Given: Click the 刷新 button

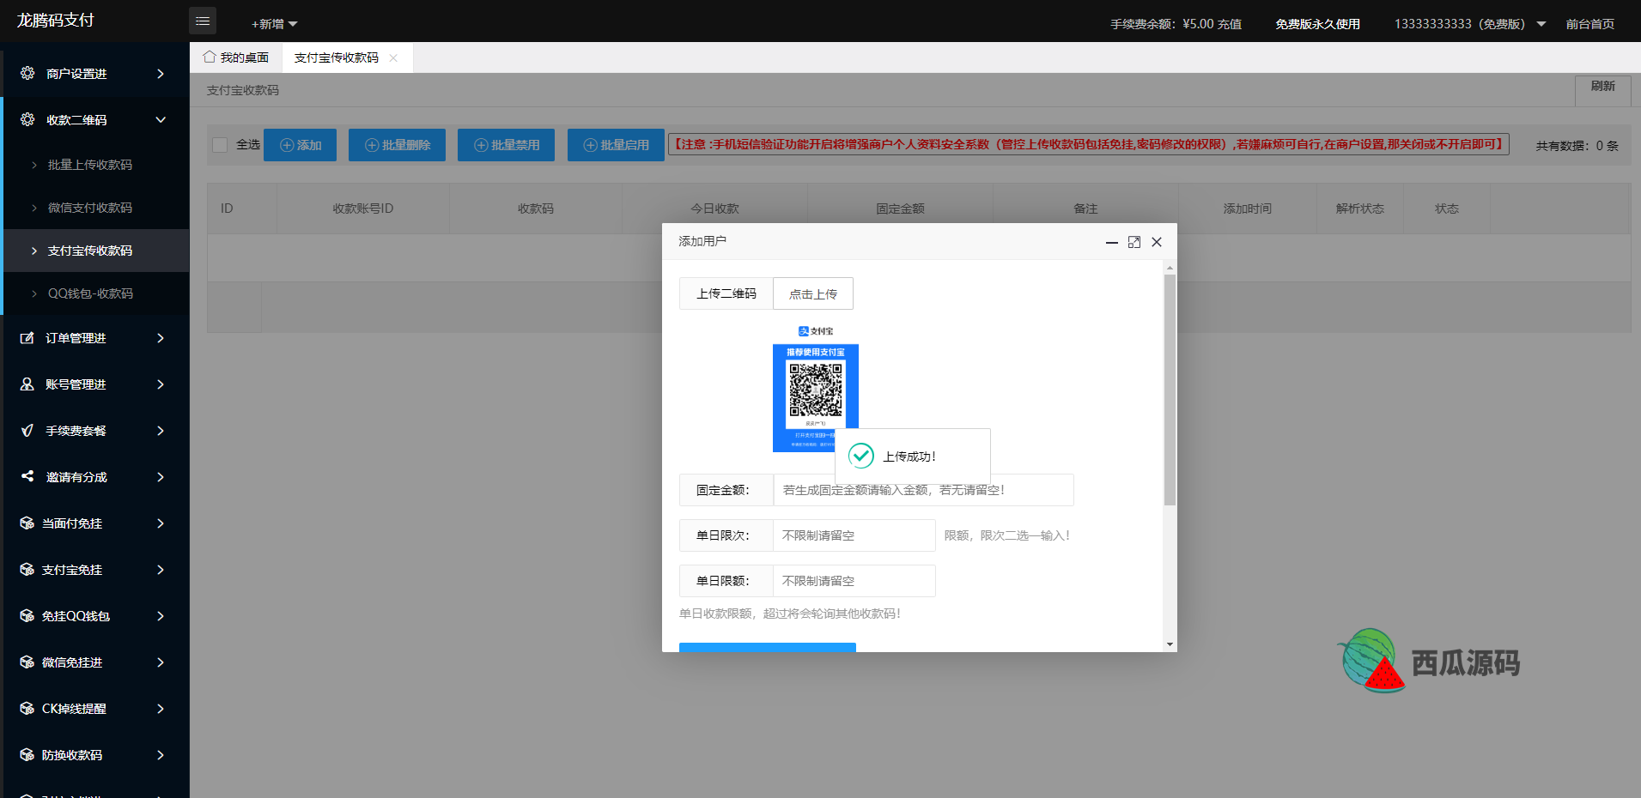Looking at the screenshot, I should [x=1602, y=90].
